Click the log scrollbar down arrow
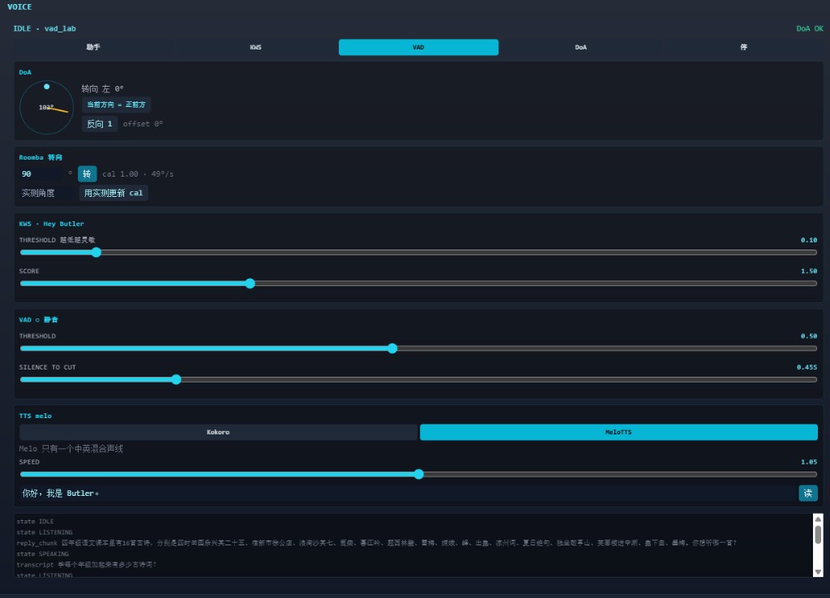The width and height of the screenshot is (830, 598). pyautogui.click(x=818, y=572)
